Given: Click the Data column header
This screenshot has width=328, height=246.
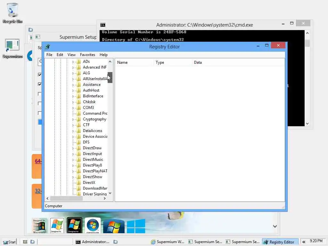Looking at the screenshot, I should pos(238,62).
